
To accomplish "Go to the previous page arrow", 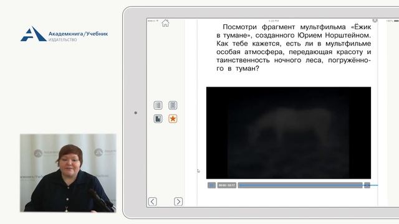I will click(152, 202).
